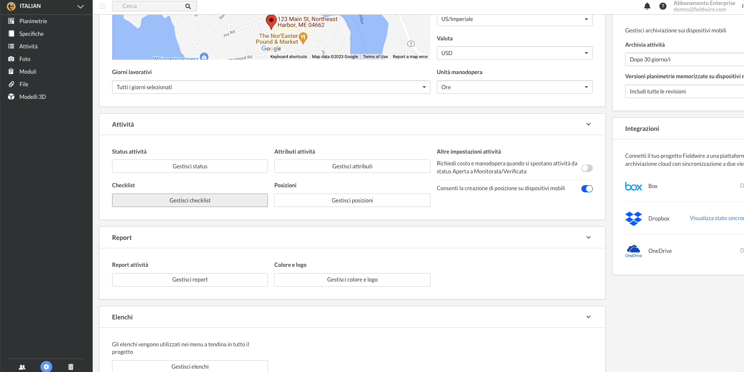
Task: Click the notifications bell icon
Action: (647, 6)
